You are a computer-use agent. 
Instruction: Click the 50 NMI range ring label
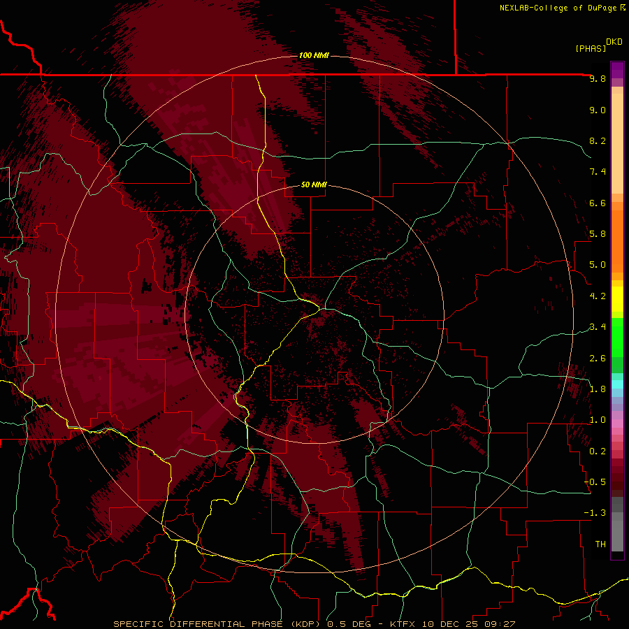click(x=314, y=185)
